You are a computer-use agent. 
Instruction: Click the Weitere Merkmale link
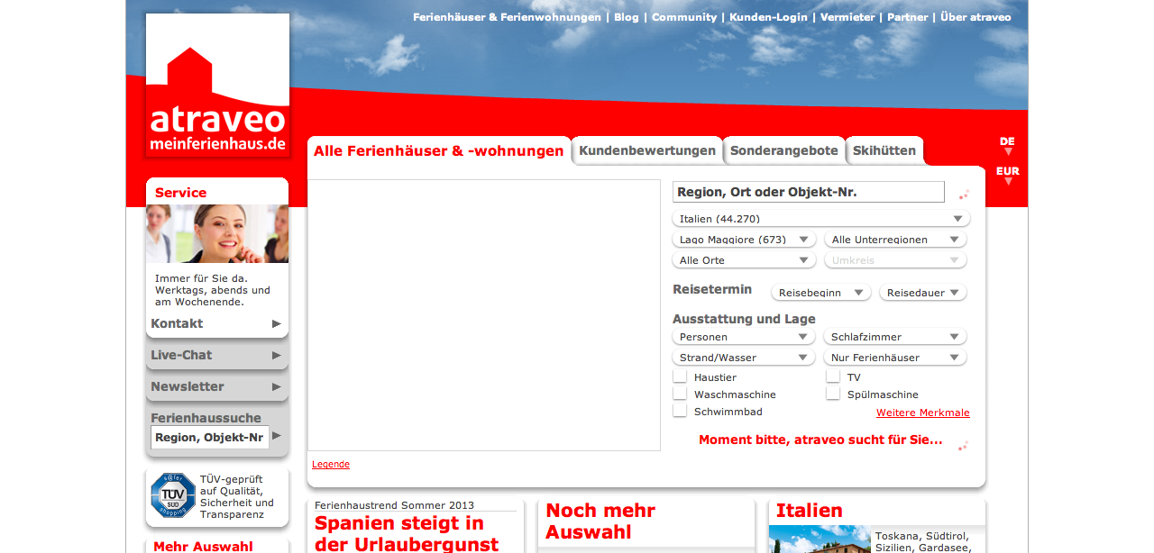click(922, 413)
